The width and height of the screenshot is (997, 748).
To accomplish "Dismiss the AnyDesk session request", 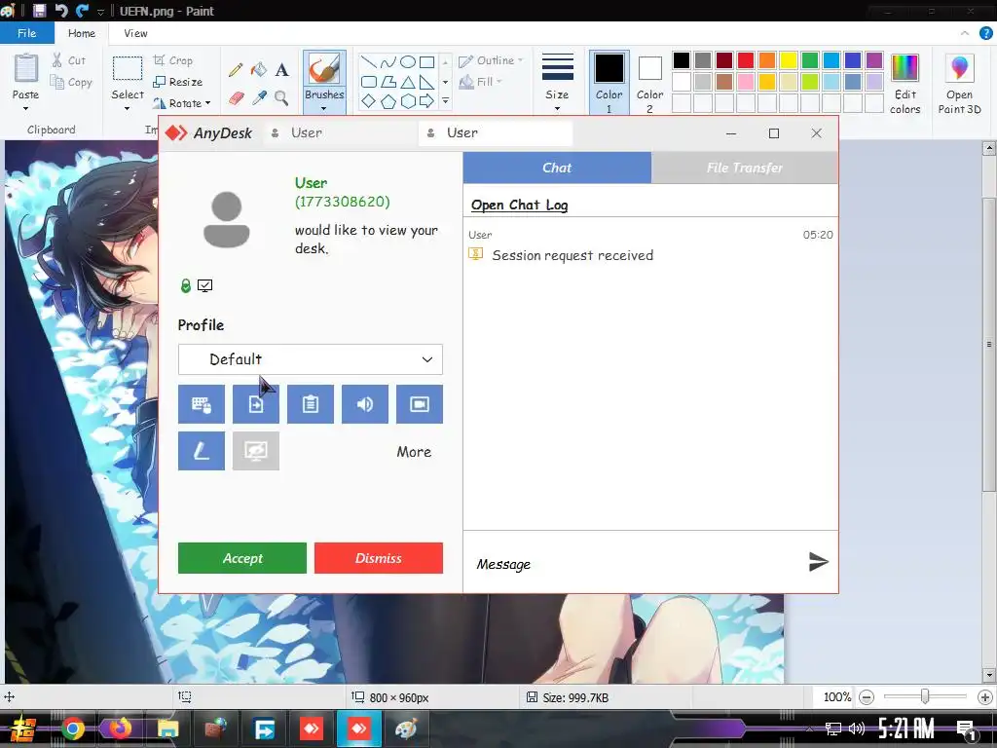I will click(x=379, y=558).
